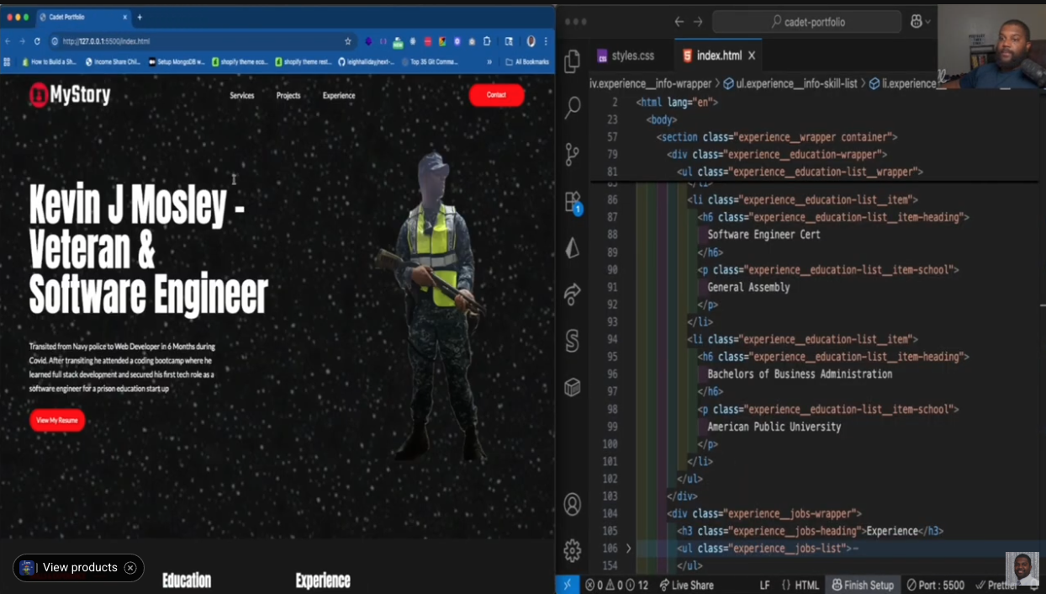The image size is (1046, 594).
Task: Collapse the body element on line 23
Action: (628, 119)
